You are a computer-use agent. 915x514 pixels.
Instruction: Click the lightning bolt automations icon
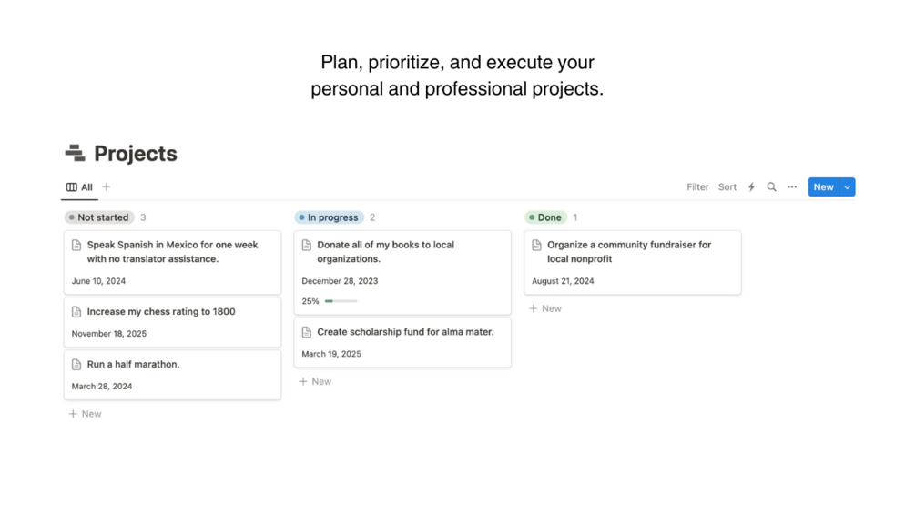(x=751, y=187)
